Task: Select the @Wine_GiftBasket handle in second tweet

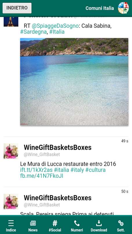Action: (42, 205)
